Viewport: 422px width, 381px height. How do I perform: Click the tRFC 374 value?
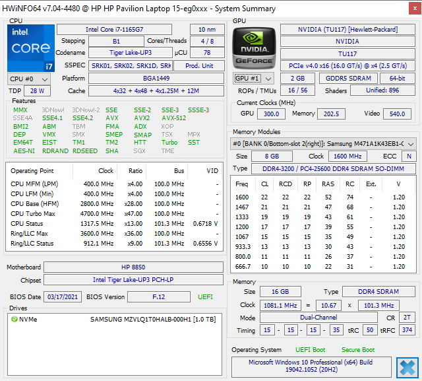407,330
